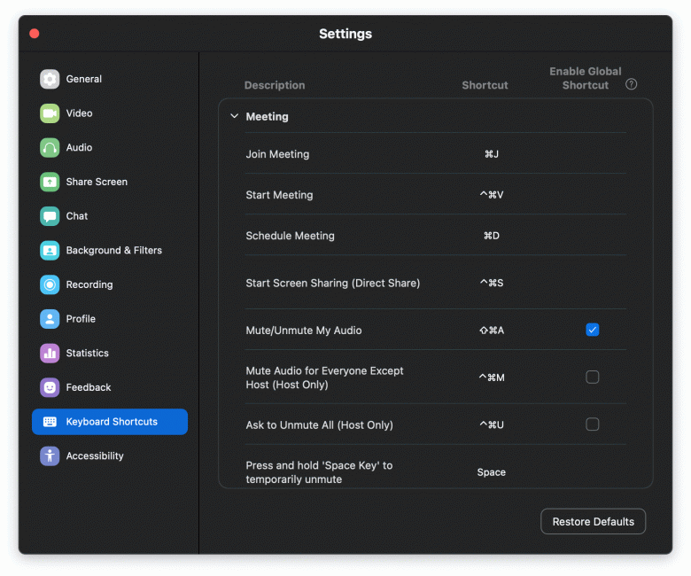Click the Keyboard Shortcuts keyboard icon
This screenshot has width=691, height=576.
coord(50,422)
